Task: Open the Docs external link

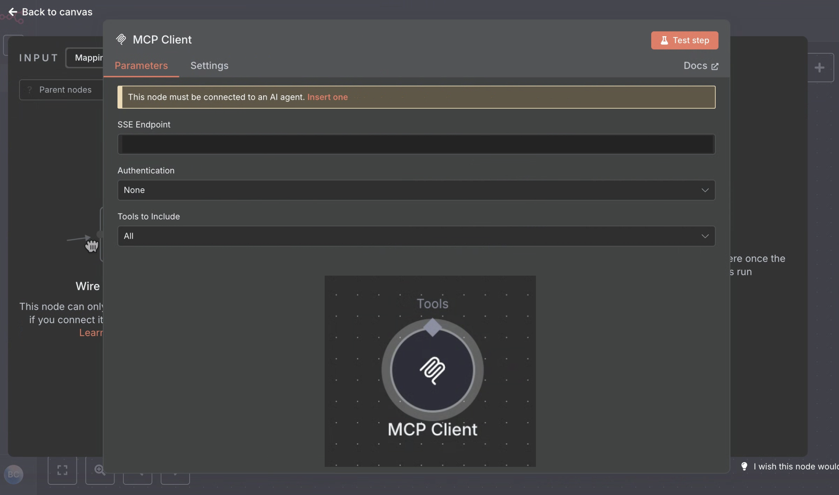Action: pos(701,66)
